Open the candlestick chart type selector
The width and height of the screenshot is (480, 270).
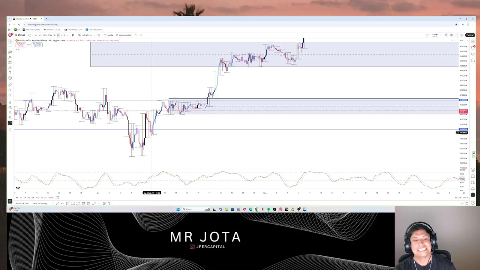click(73, 35)
